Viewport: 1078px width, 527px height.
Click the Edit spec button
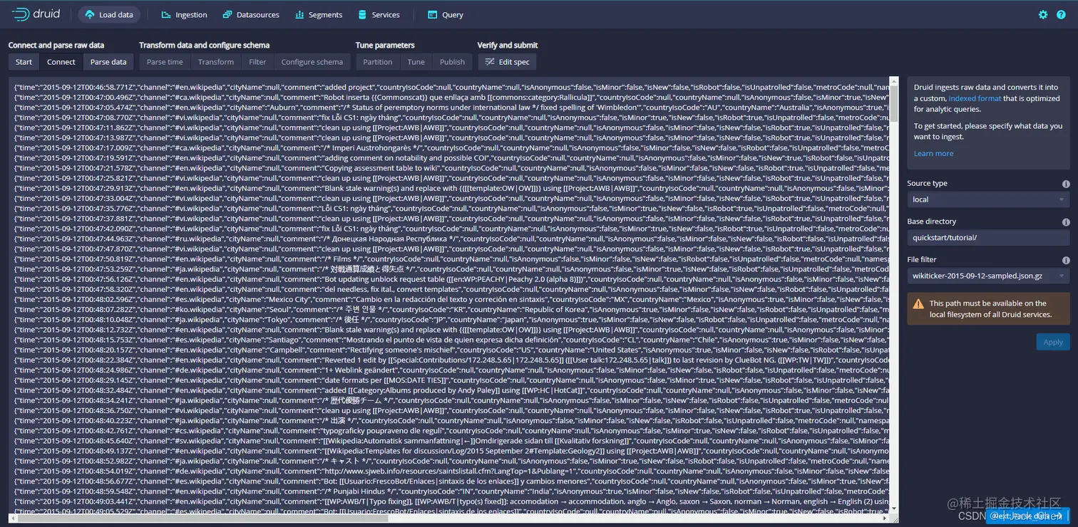(x=507, y=62)
